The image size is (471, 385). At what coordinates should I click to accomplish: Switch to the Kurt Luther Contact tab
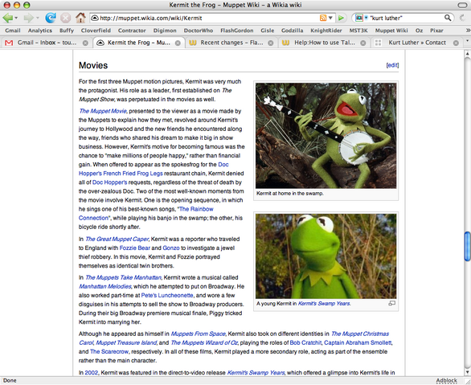tap(416, 43)
